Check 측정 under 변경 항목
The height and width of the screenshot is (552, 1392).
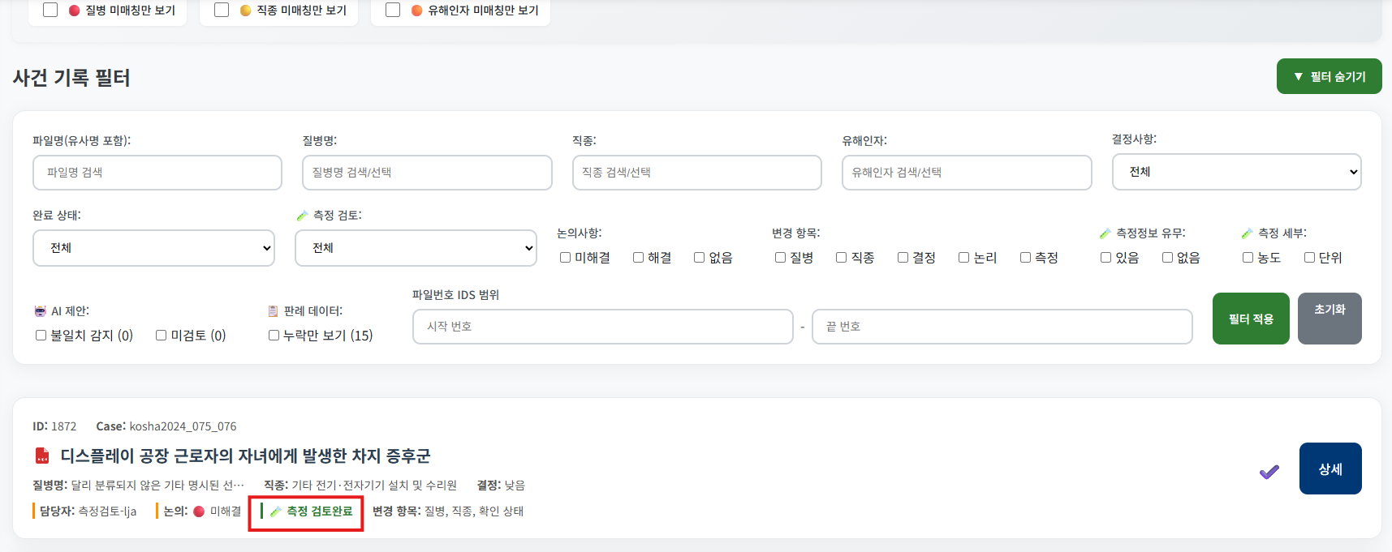point(1026,258)
